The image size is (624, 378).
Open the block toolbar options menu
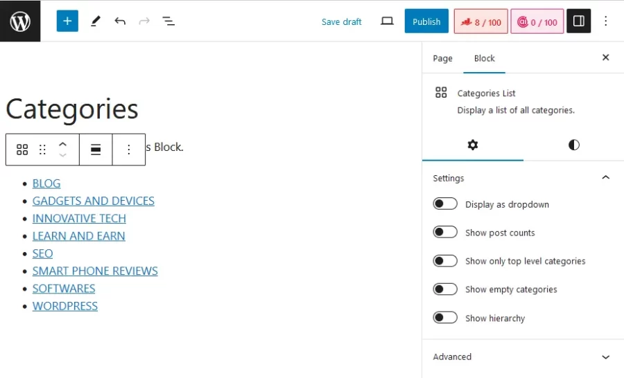click(x=128, y=150)
